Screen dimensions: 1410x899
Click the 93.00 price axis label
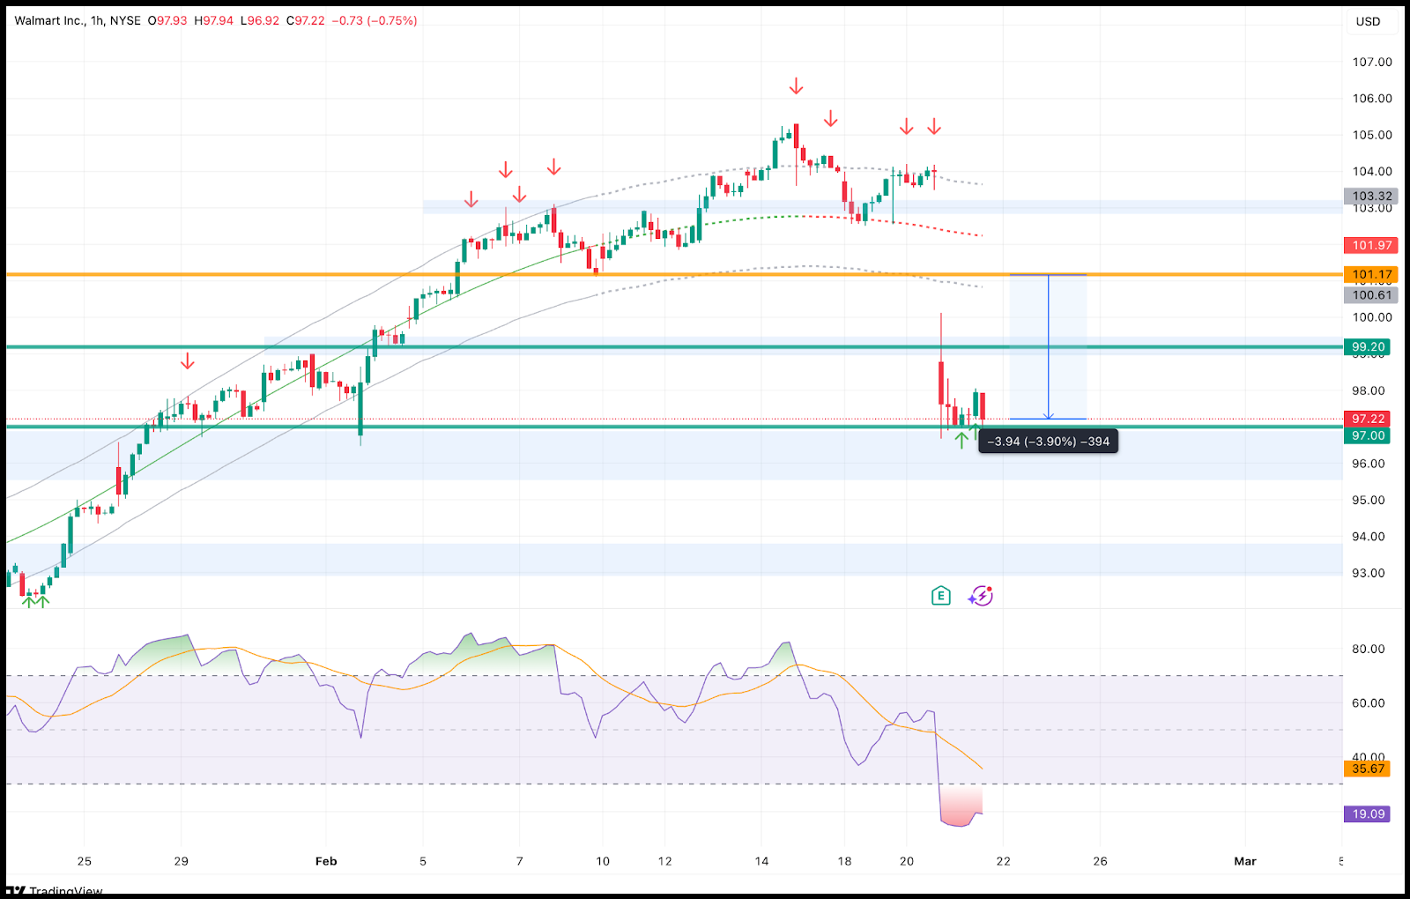coord(1369,573)
